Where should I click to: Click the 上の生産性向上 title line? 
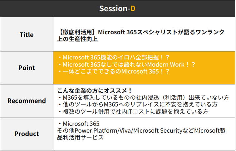[77, 39]
